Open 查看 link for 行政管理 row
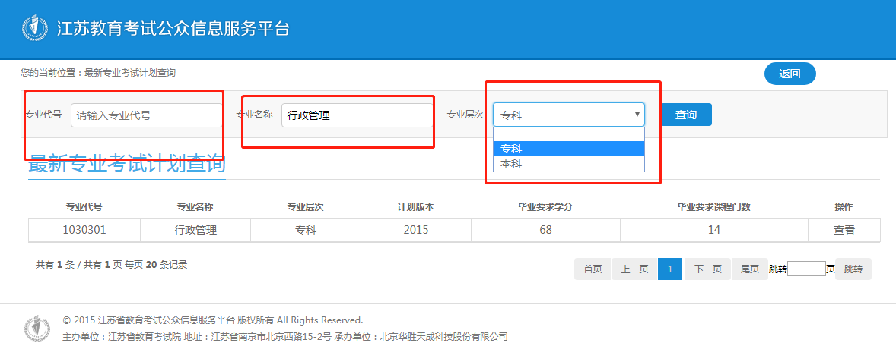896x362 pixels. point(844,230)
